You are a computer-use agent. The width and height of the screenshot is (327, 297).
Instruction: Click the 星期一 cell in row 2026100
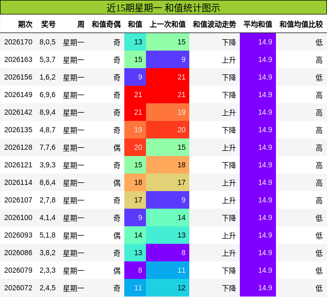pos(74,218)
